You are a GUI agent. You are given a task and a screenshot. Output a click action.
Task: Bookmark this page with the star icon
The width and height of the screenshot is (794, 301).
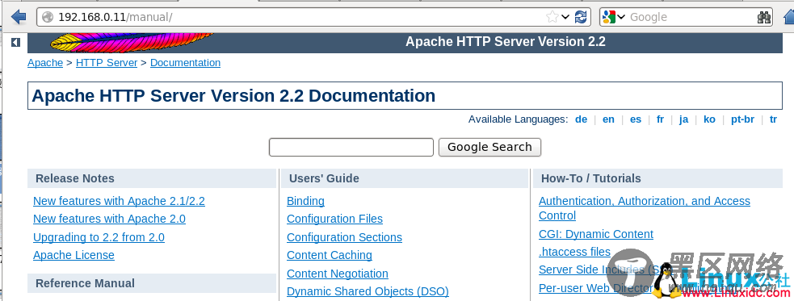click(x=552, y=17)
